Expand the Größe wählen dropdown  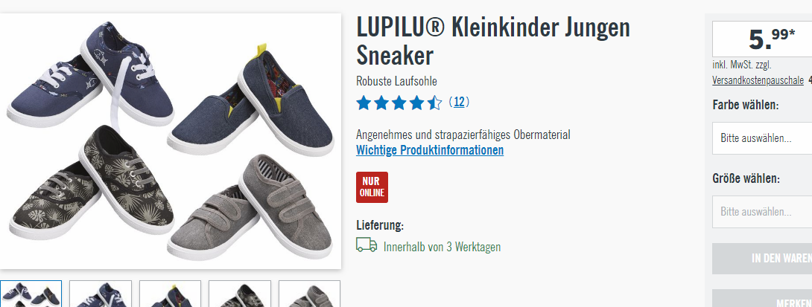(x=762, y=211)
